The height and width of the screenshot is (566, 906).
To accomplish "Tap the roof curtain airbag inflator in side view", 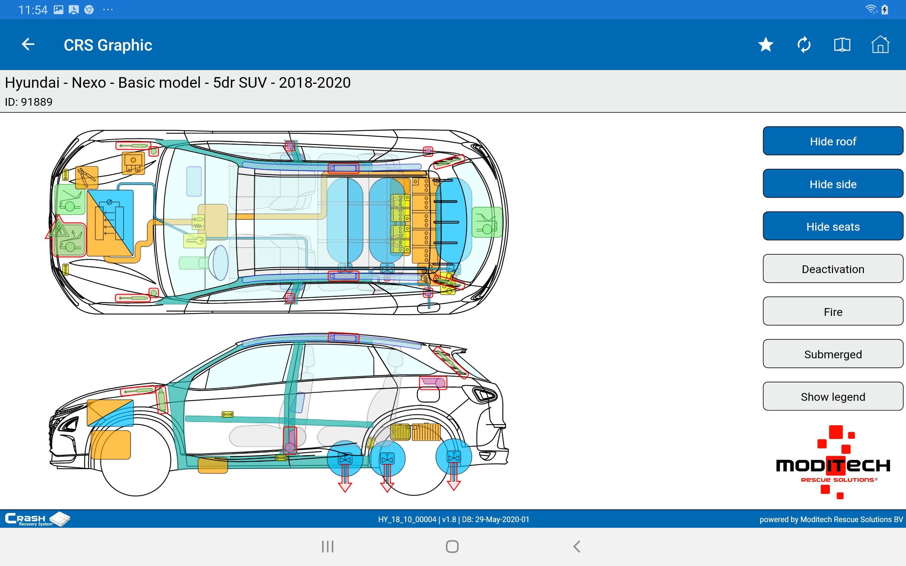I will [x=343, y=337].
